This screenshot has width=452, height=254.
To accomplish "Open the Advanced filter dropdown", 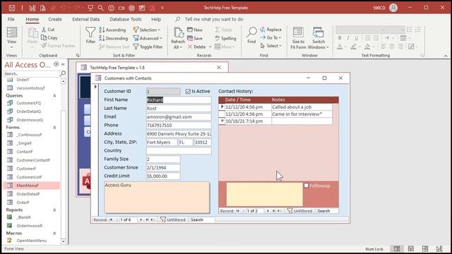I will [148, 38].
